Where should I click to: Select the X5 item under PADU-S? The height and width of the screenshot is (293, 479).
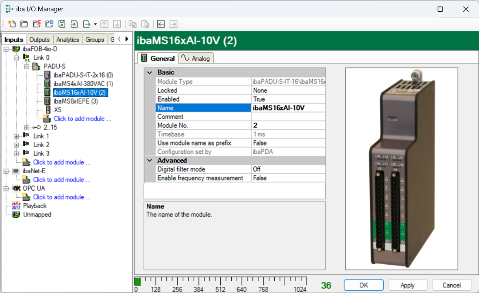point(57,110)
